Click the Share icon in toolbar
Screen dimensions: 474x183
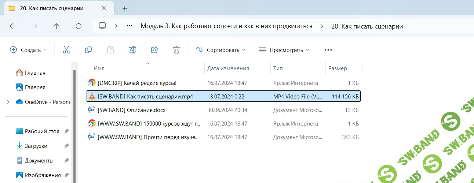(154, 50)
